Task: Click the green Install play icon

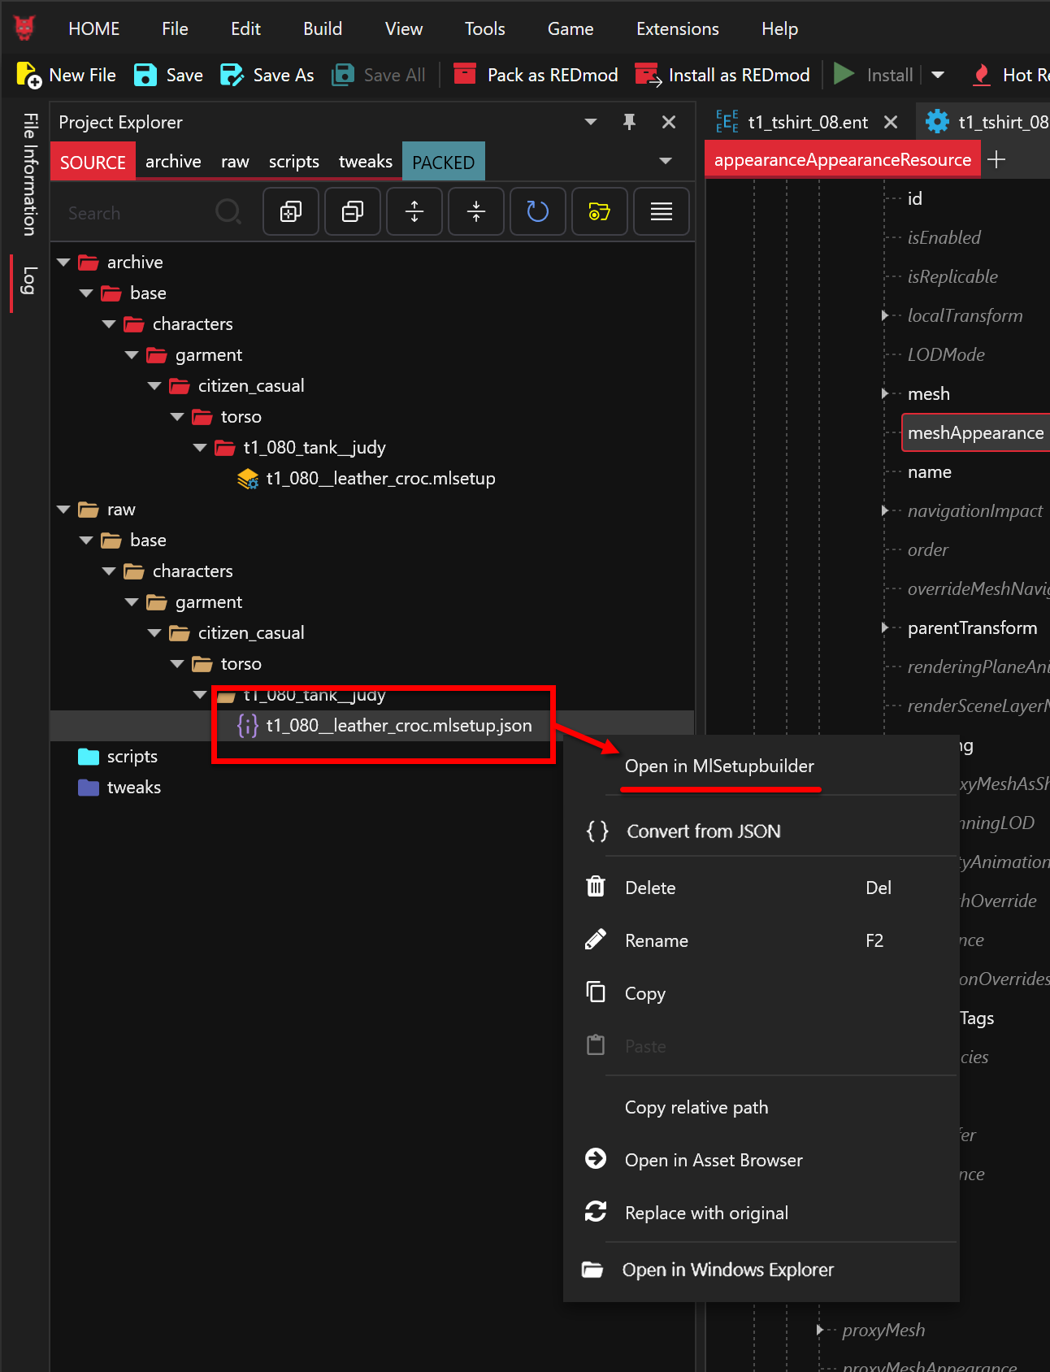Action: (844, 74)
